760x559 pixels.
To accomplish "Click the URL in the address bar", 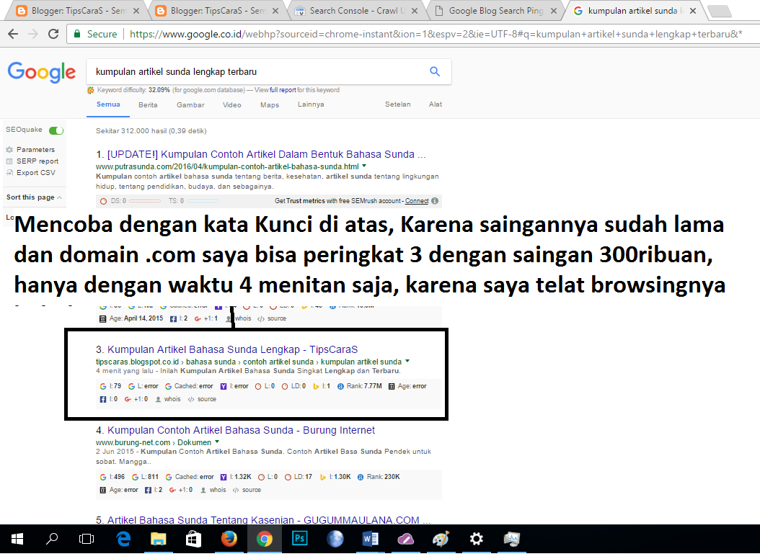I will pos(436,34).
